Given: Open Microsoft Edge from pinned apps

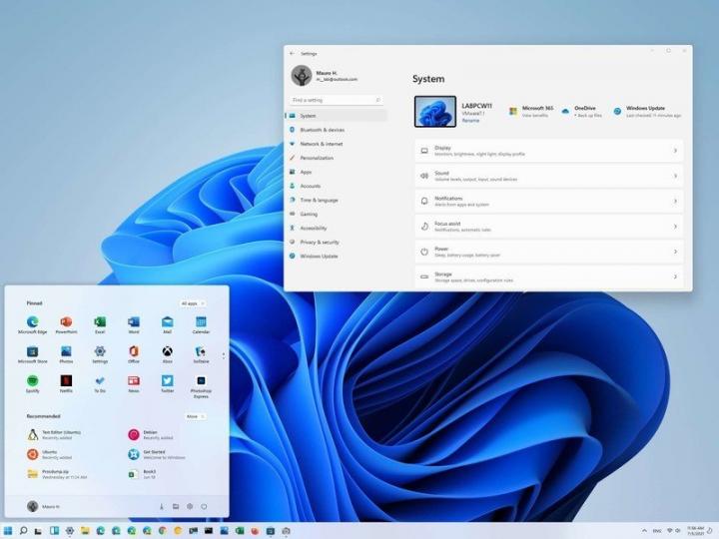Looking at the screenshot, I should click(32, 322).
